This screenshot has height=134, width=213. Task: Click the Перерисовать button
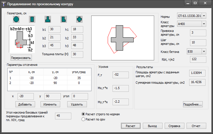(x=21, y=58)
